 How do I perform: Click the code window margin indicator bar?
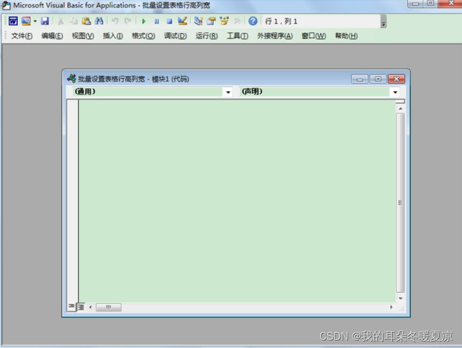[x=73, y=201]
